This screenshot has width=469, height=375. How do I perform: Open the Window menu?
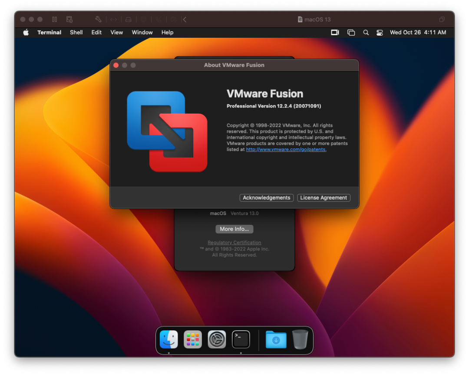click(142, 32)
